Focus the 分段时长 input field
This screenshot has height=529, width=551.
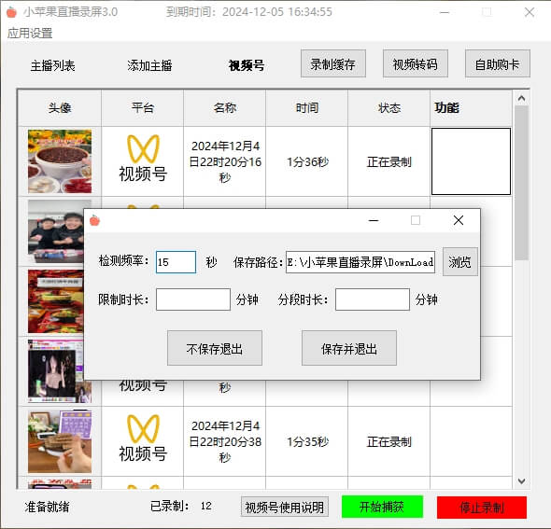tap(373, 299)
